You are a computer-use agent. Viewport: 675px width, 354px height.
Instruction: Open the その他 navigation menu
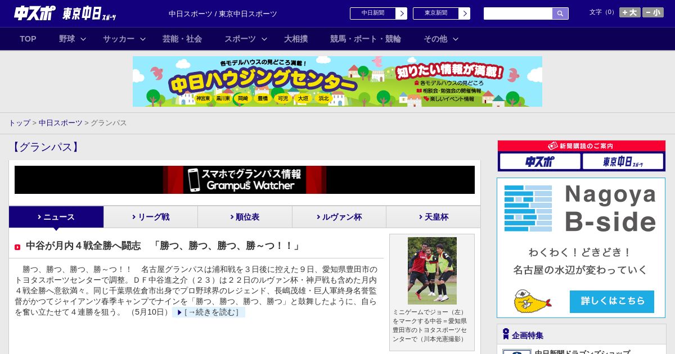435,39
